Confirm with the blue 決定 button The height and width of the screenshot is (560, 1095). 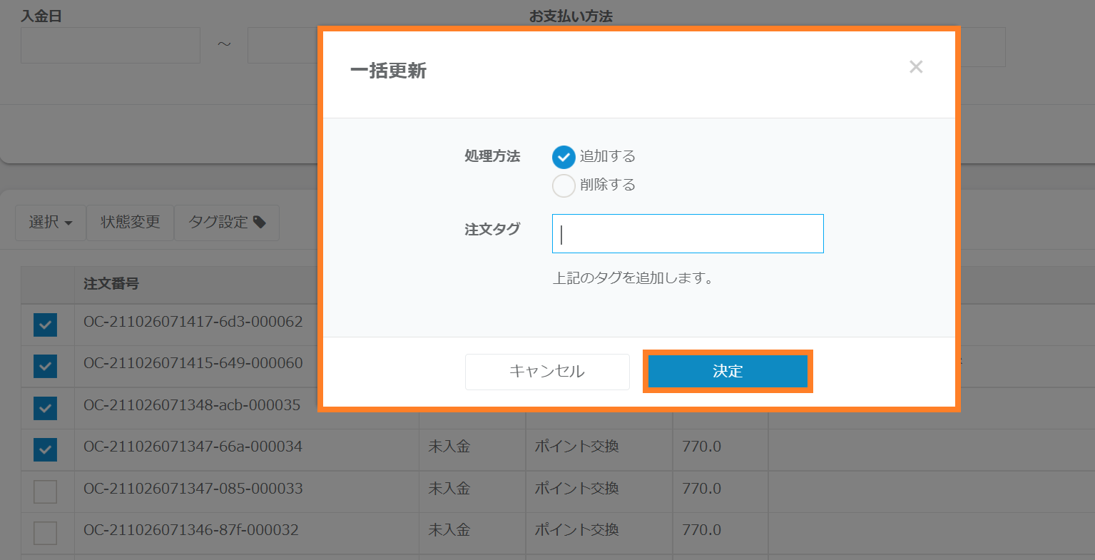(728, 372)
